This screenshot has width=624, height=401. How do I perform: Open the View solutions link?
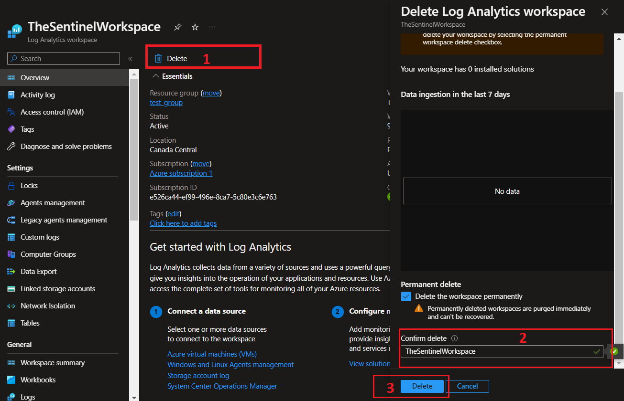coord(370,364)
